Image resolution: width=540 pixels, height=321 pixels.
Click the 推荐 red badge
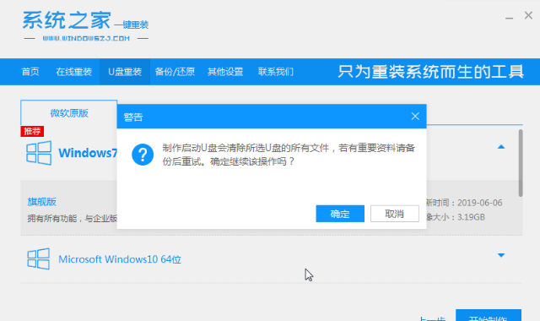[x=32, y=131]
